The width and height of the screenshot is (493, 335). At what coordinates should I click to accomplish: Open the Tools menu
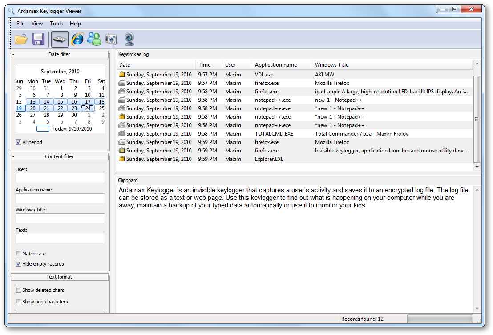[56, 24]
